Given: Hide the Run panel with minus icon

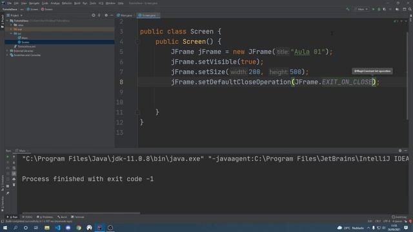Looking at the screenshot, I should (406, 151).
